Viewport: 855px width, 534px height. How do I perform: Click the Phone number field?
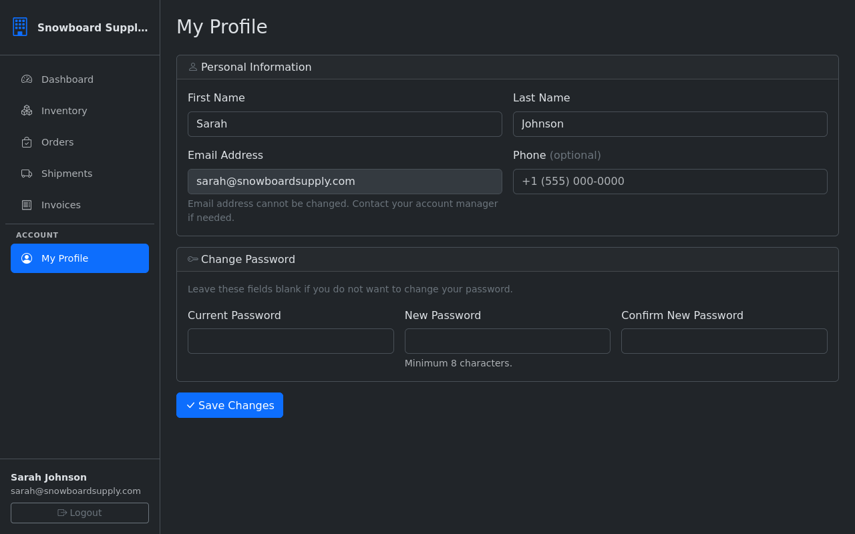pos(670,182)
